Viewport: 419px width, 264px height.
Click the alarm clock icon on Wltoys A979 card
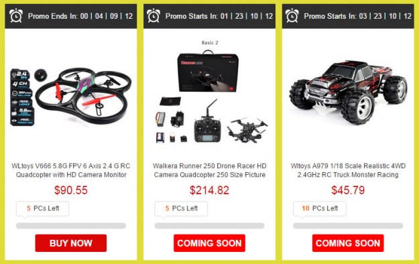pos(292,16)
